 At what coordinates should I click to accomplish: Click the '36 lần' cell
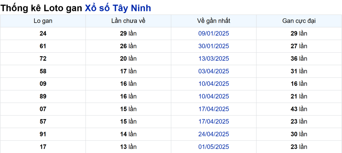tap(299, 59)
